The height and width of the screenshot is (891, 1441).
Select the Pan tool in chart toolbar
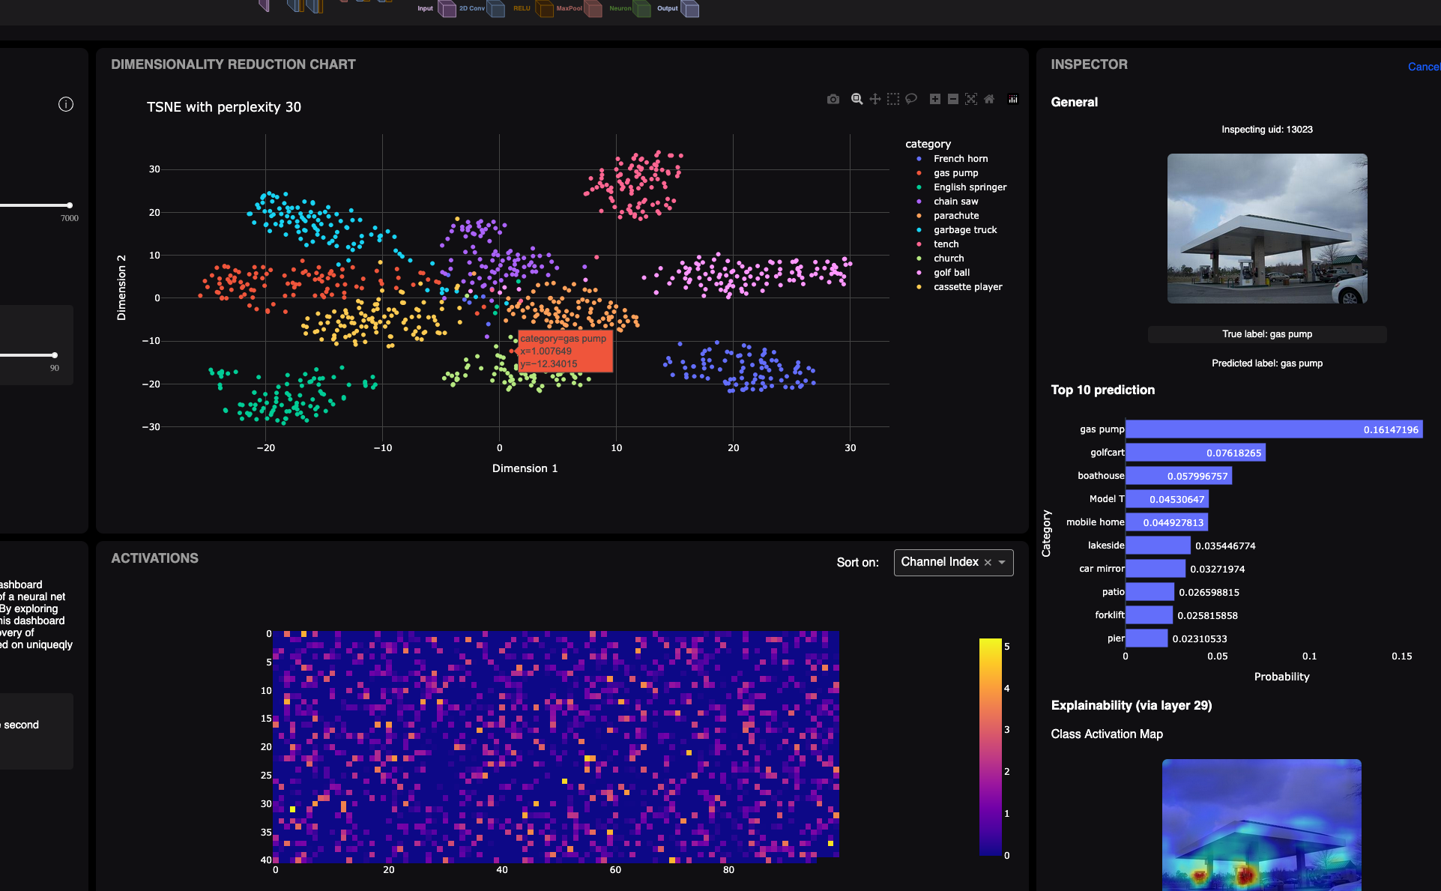874,99
